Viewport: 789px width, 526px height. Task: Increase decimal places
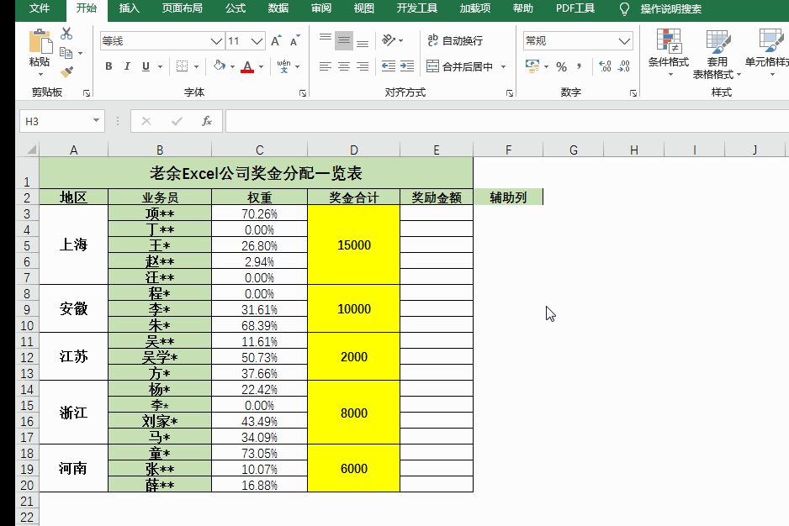pos(605,66)
